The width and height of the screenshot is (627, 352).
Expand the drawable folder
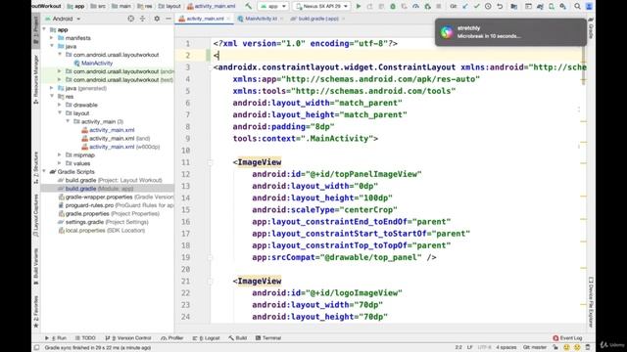pos(60,105)
